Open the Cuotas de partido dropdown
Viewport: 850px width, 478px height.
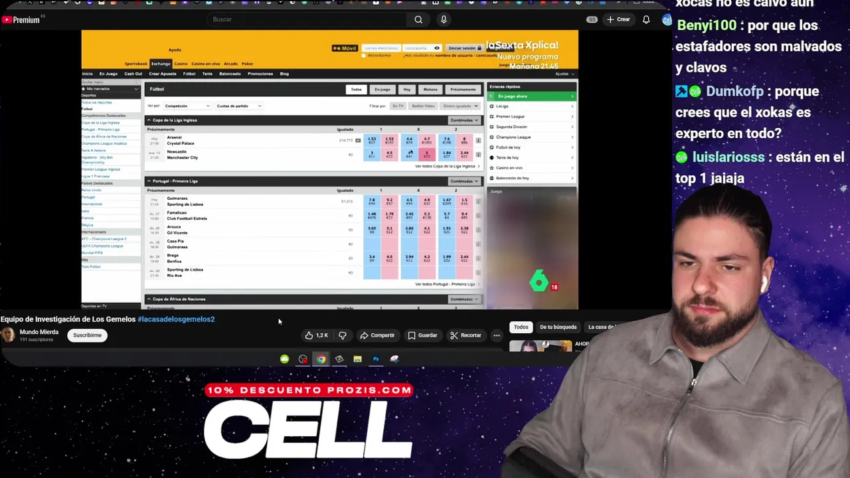point(238,106)
